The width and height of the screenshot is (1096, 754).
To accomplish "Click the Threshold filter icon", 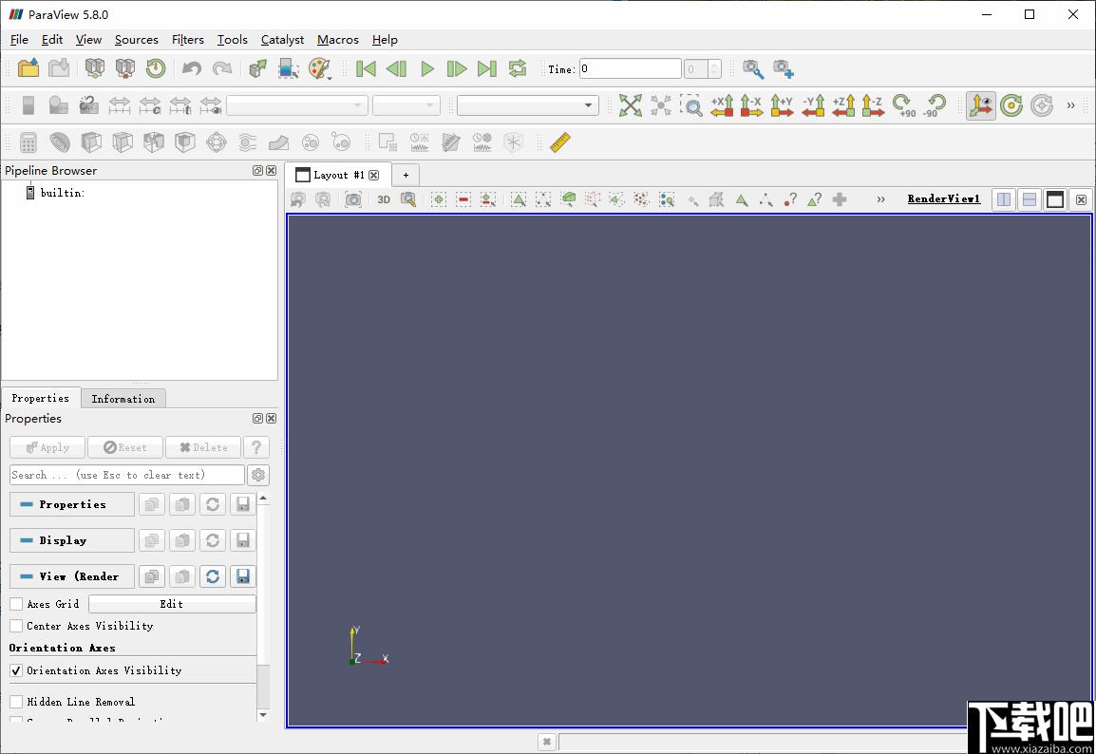I will [153, 142].
